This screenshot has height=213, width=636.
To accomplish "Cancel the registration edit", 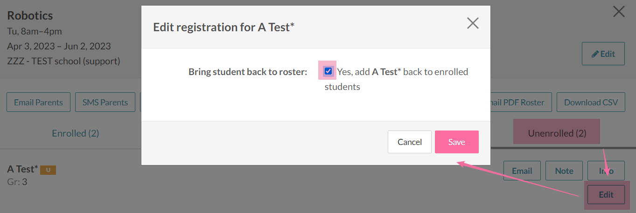I will 409,142.
